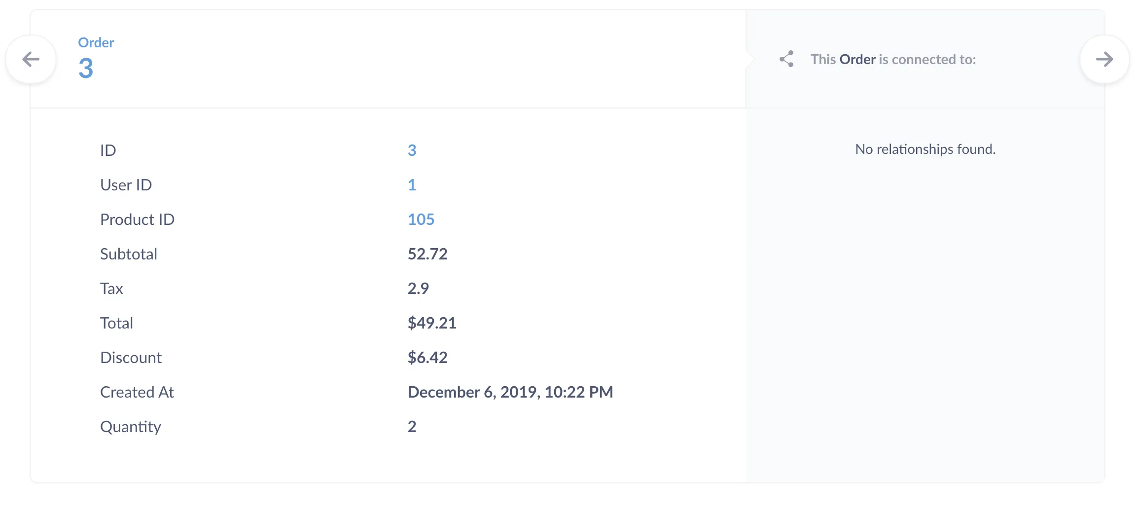
Task: Open Product ID 105 link
Action: point(421,219)
